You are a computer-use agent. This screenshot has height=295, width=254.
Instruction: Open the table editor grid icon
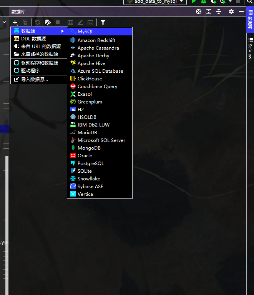point(70,22)
